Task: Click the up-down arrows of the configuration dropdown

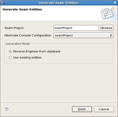Action: pyautogui.click(x=111, y=35)
